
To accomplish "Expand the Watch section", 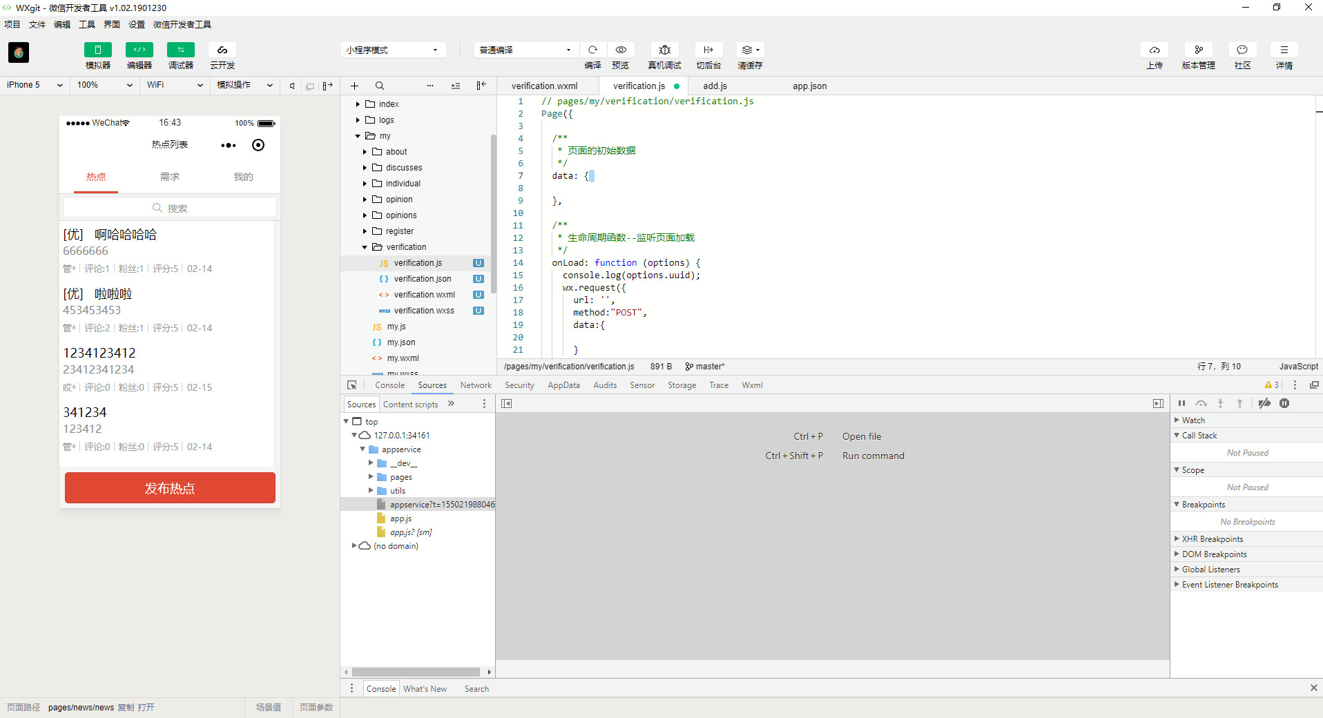I will pyautogui.click(x=1177, y=420).
